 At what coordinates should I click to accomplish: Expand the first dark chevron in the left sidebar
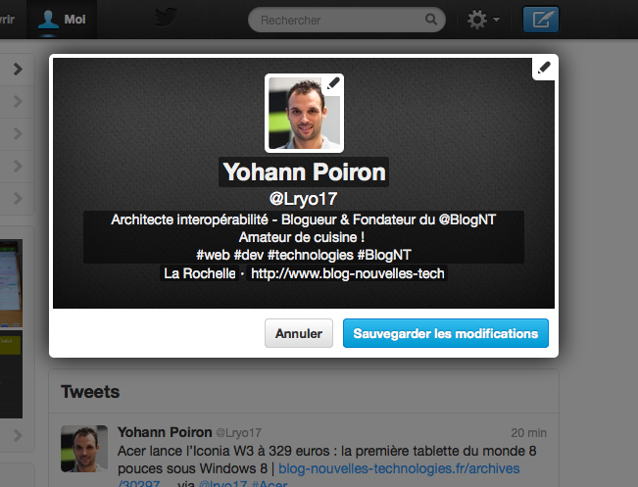click(18, 69)
